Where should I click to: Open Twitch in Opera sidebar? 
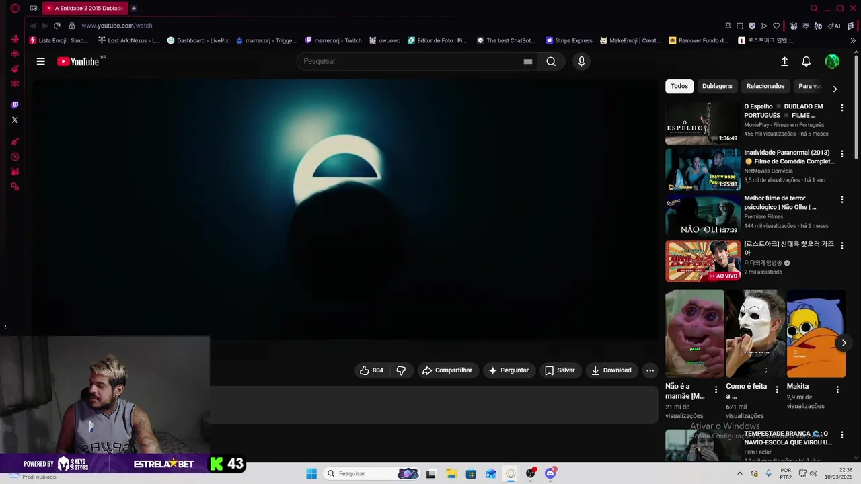tap(15, 105)
